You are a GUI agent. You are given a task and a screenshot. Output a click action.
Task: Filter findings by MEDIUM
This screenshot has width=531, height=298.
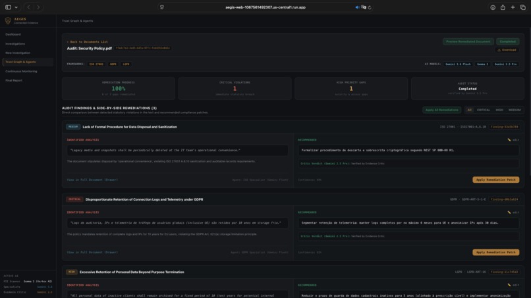pos(515,110)
